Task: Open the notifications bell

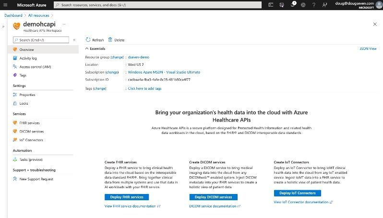Action: (x=292, y=5)
